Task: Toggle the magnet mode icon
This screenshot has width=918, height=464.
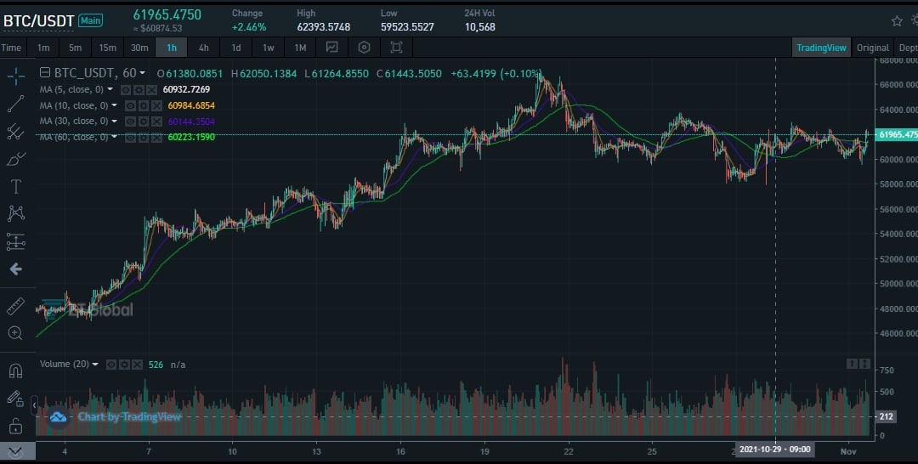Action: (16, 371)
